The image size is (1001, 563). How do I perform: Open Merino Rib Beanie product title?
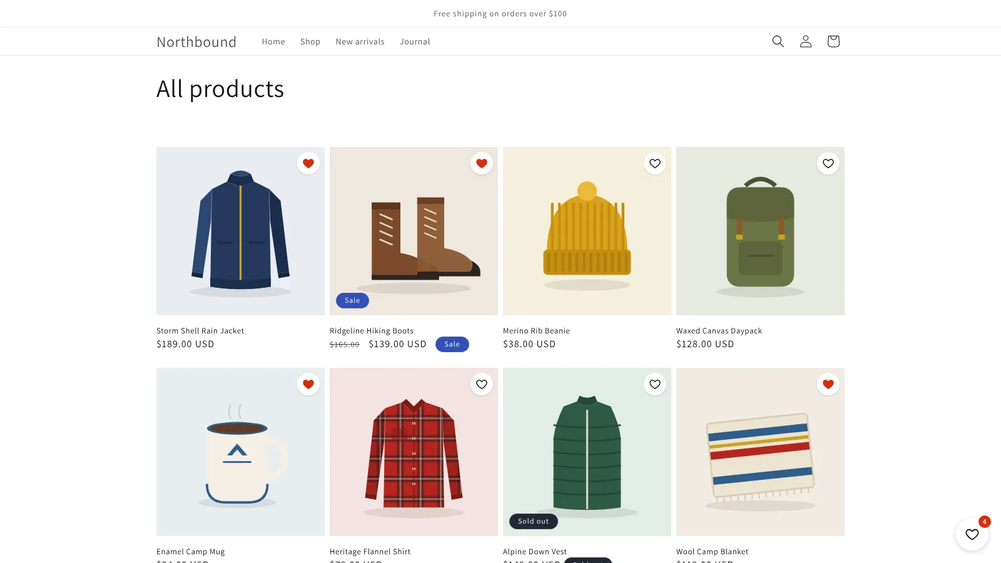[x=536, y=331]
